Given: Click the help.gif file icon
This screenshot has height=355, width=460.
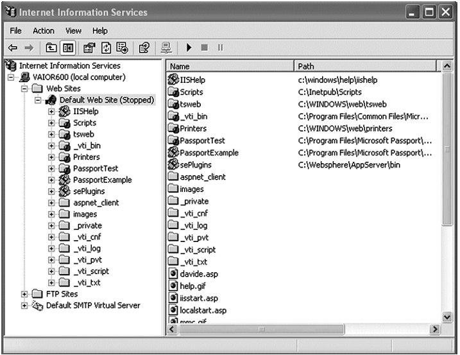Looking at the screenshot, I should tap(173, 286).
